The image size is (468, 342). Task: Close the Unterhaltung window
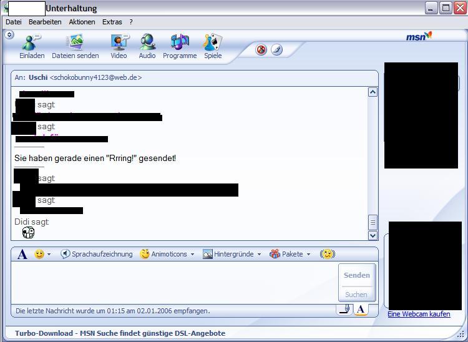coord(460,8)
